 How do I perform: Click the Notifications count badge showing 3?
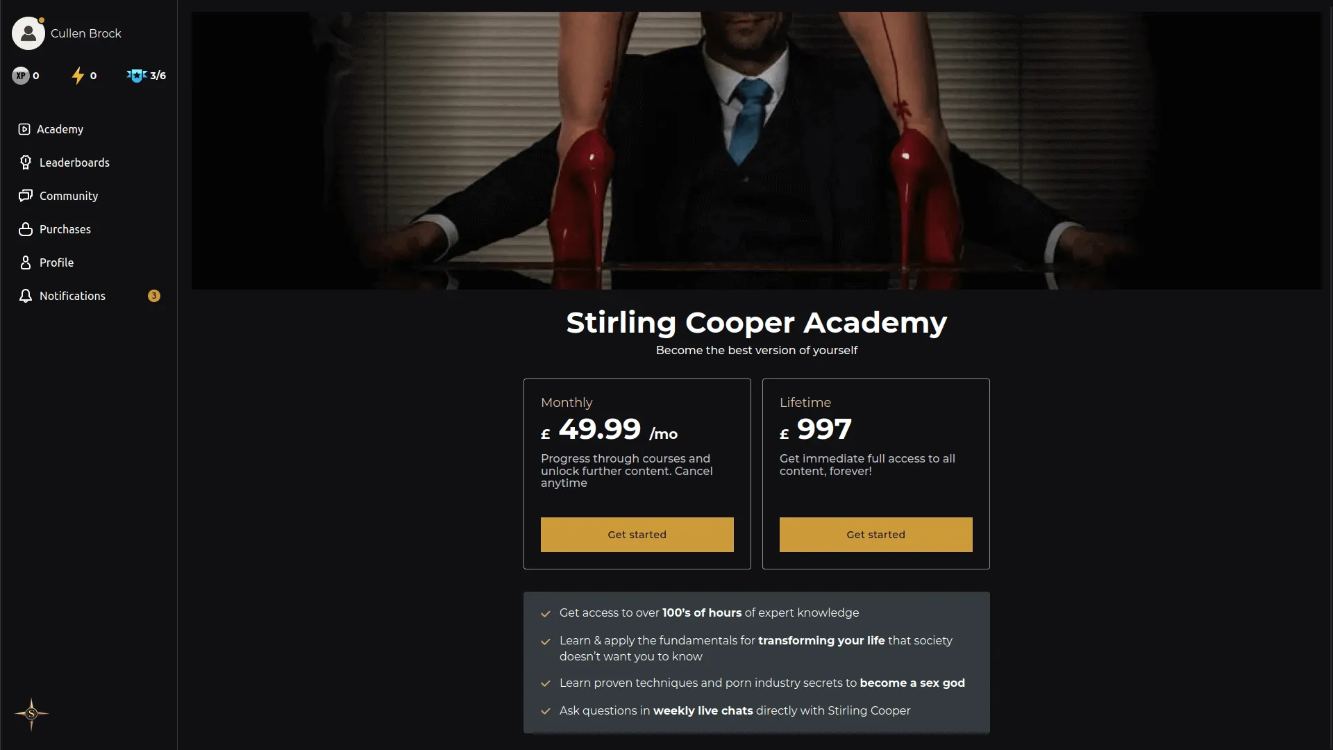tap(154, 296)
